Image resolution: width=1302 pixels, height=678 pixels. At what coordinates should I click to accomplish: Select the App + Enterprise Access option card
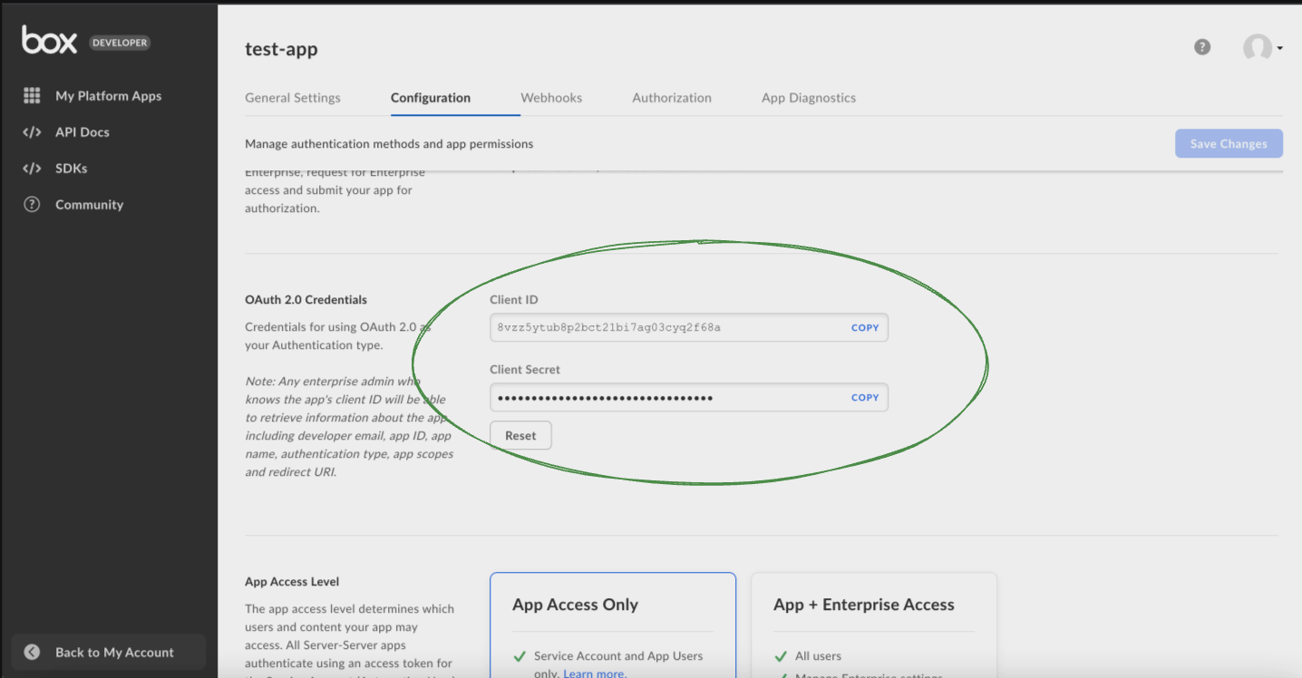point(873,625)
